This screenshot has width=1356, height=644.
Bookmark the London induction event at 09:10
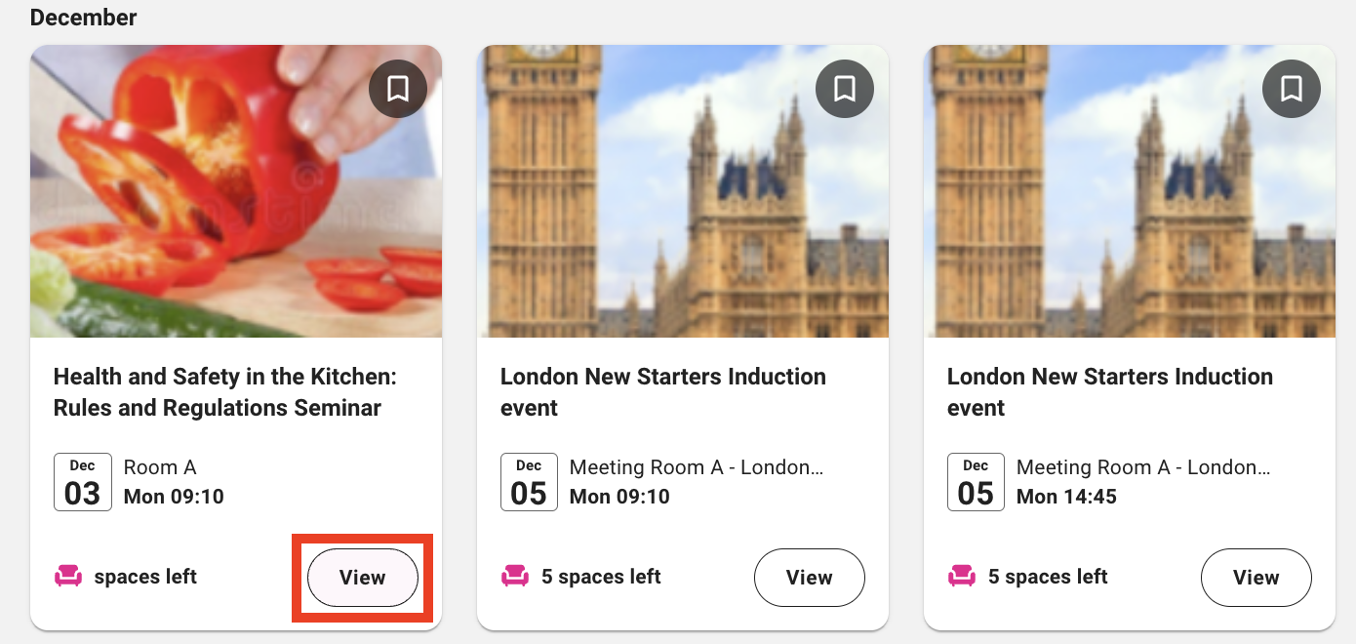[844, 90]
